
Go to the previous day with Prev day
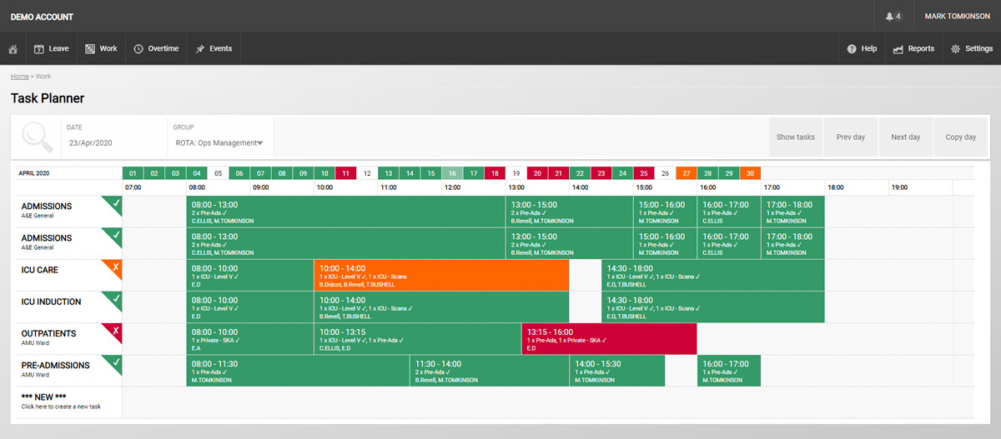[x=851, y=137]
